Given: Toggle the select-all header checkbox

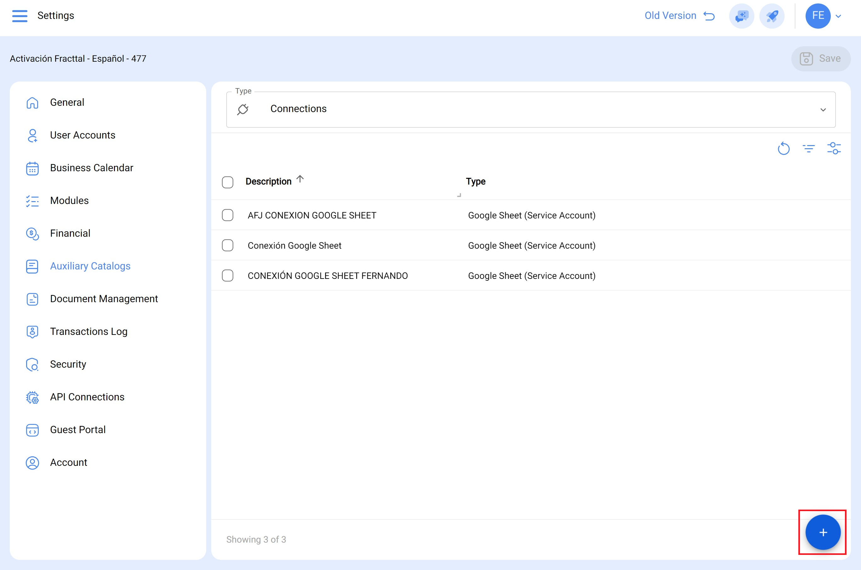Looking at the screenshot, I should (228, 182).
